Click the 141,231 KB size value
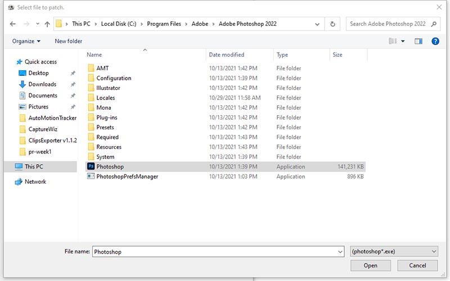Screen dimensions: 450x281 (350, 166)
